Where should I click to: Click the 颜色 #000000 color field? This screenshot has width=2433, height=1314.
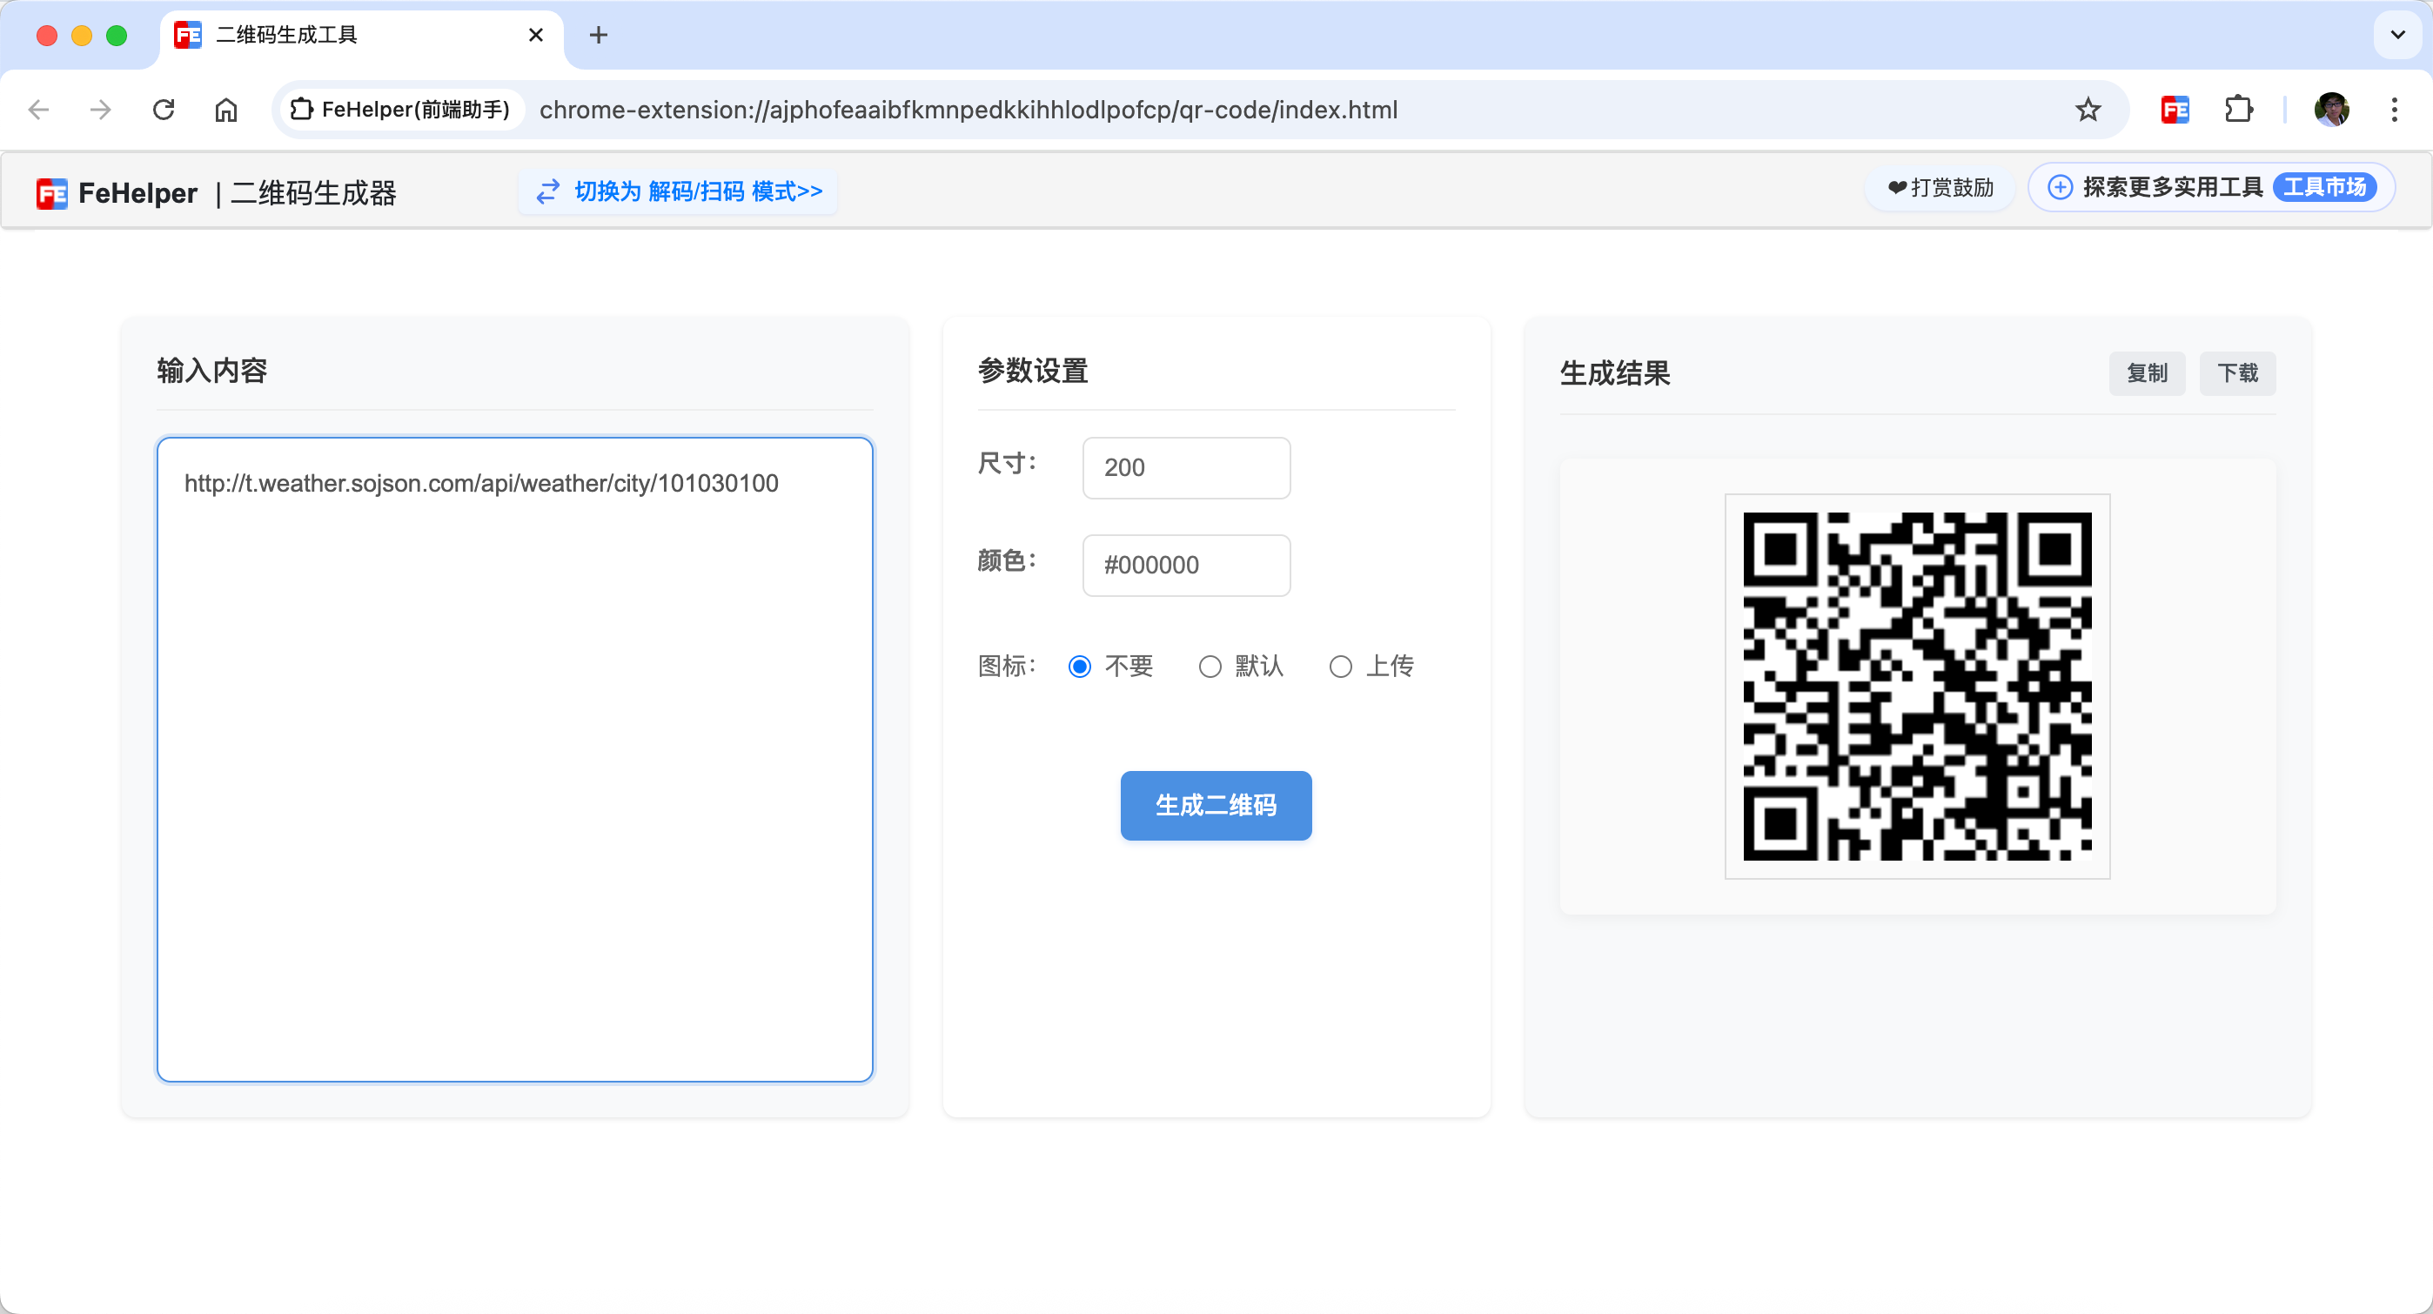(x=1185, y=565)
